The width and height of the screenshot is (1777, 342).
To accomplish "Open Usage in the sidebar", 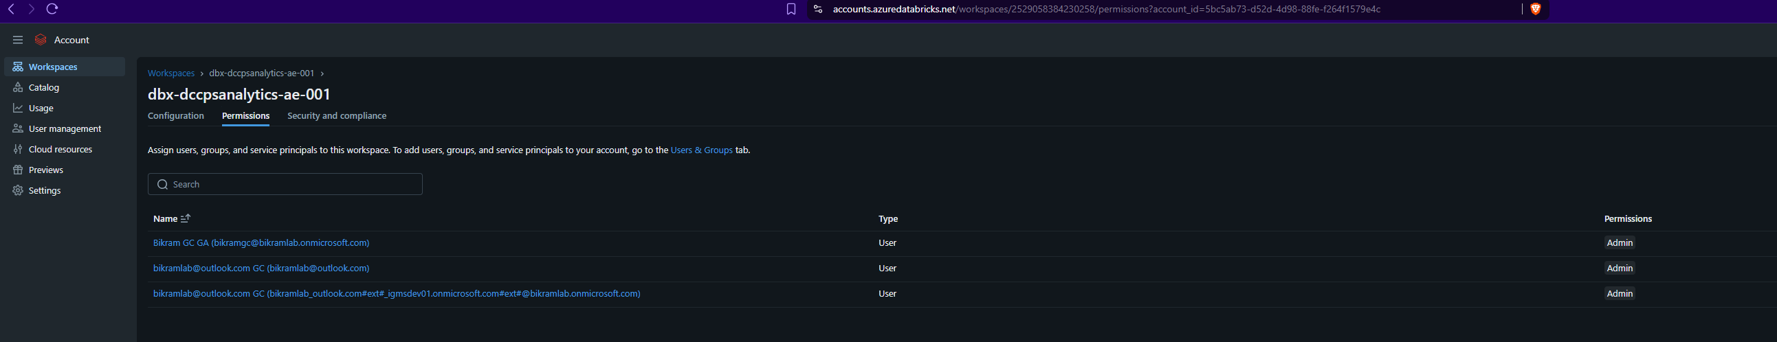I will click(x=65, y=109).
